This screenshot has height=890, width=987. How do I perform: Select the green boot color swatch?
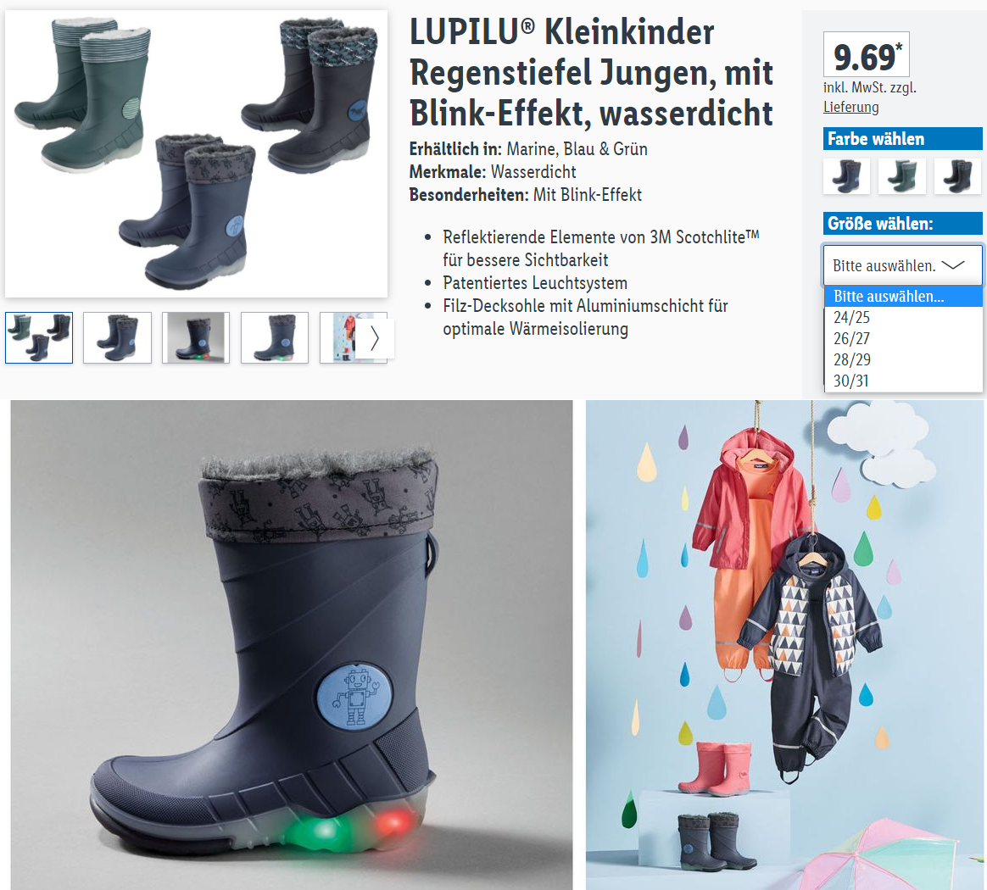coord(902,176)
